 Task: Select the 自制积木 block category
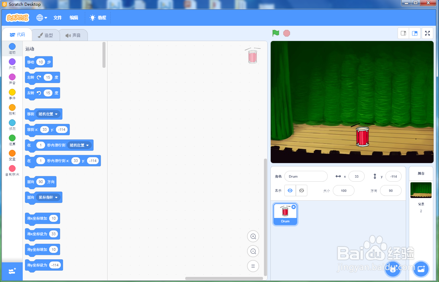(x=12, y=171)
